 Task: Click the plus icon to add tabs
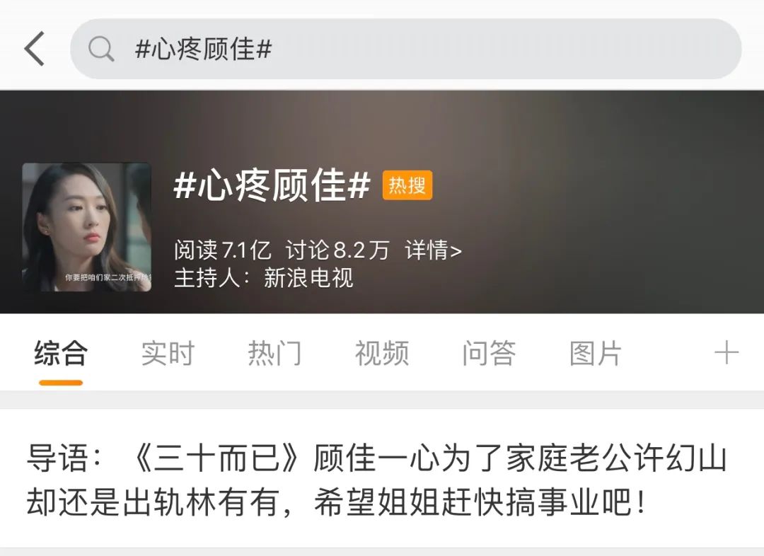[x=726, y=352]
